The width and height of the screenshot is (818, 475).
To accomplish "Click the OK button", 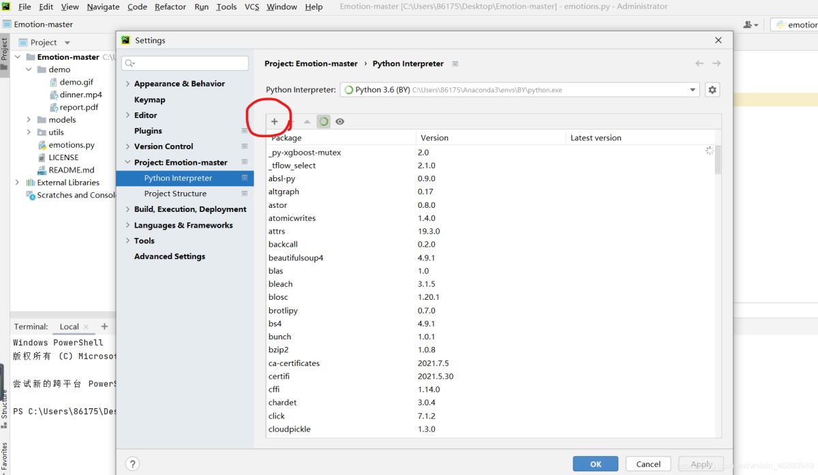I will (x=595, y=464).
